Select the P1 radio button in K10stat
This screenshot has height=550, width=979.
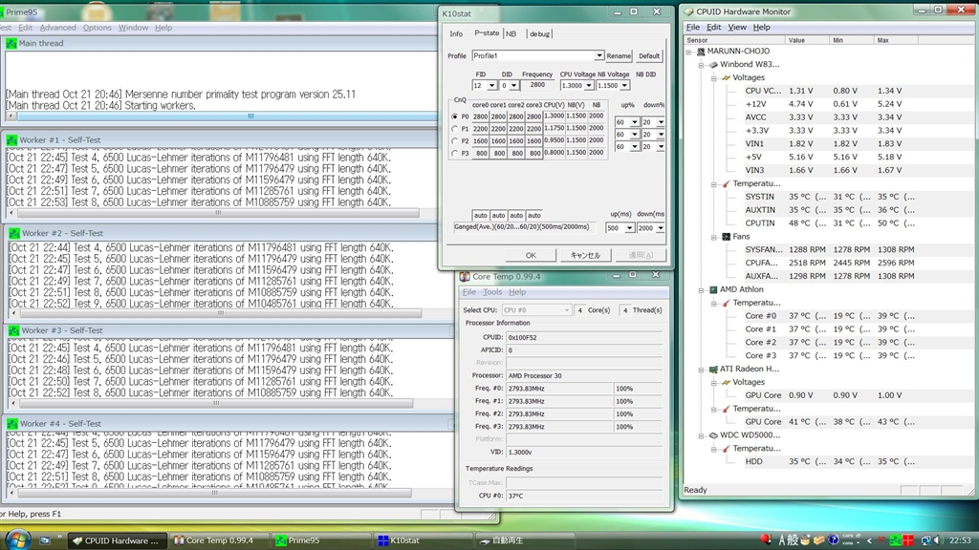point(454,129)
